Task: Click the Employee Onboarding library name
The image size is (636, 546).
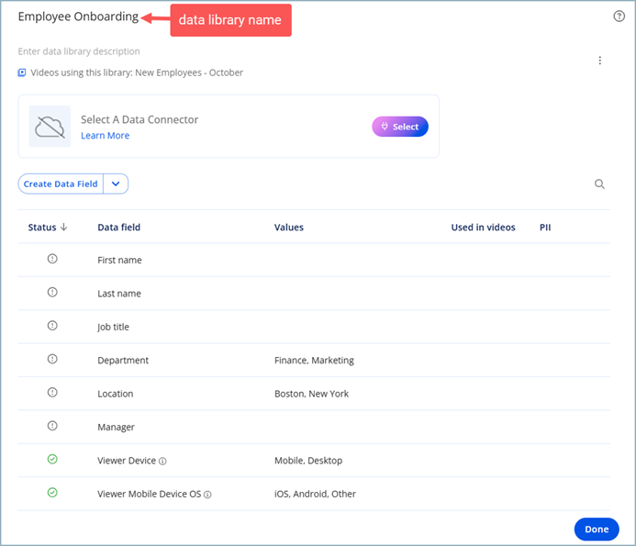Action: (78, 17)
